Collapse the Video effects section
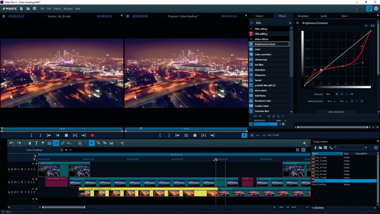Image resolution: width=380 pixels, height=214 pixels. click(251, 39)
